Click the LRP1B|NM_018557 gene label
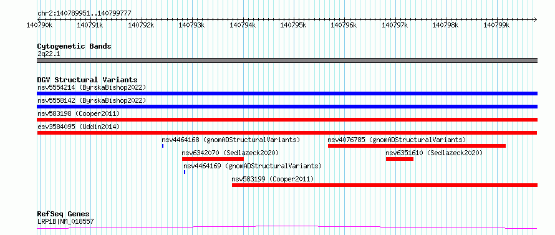The image size is (555, 235). 65,222
